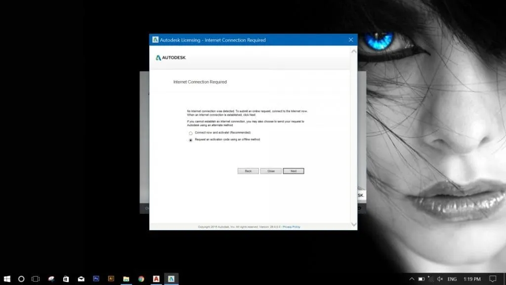
Task: Click the scroll up arrow in the dialog
Action: click(354, 51)
